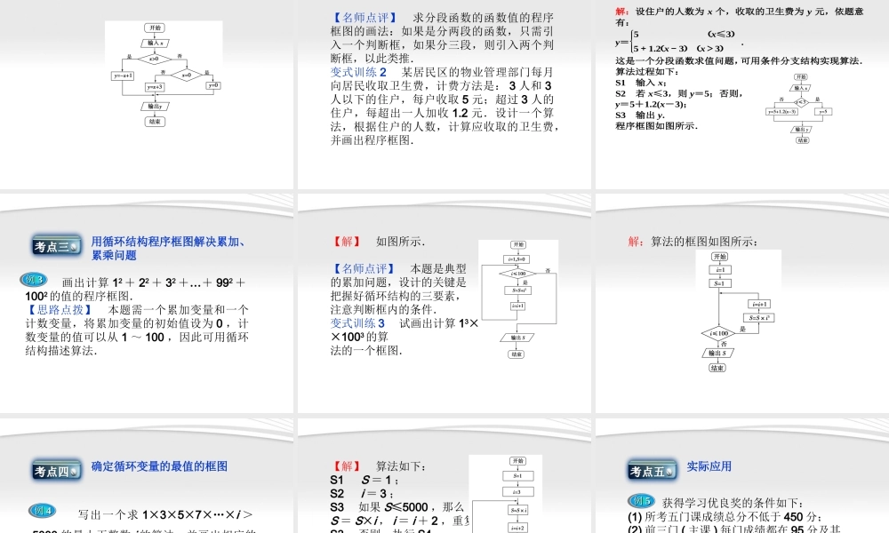Click the line 解：设住户的人数为 x 个

click(x=740, y=16)
